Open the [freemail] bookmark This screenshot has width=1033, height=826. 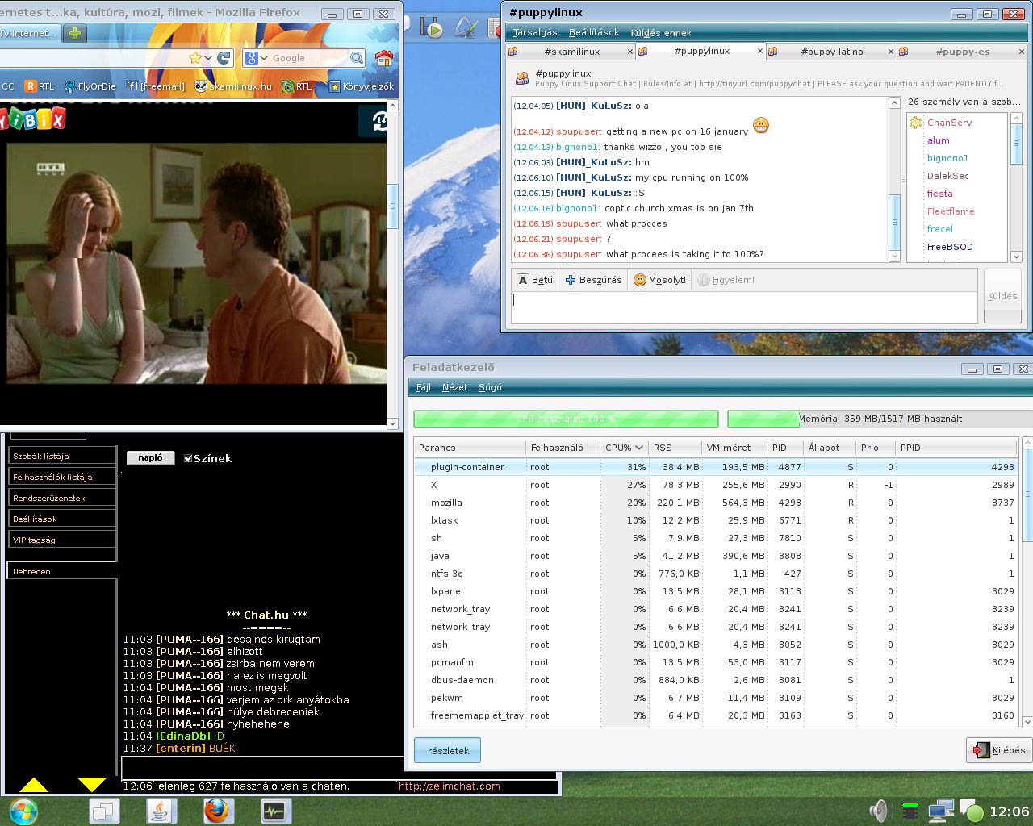click(156, 86)
